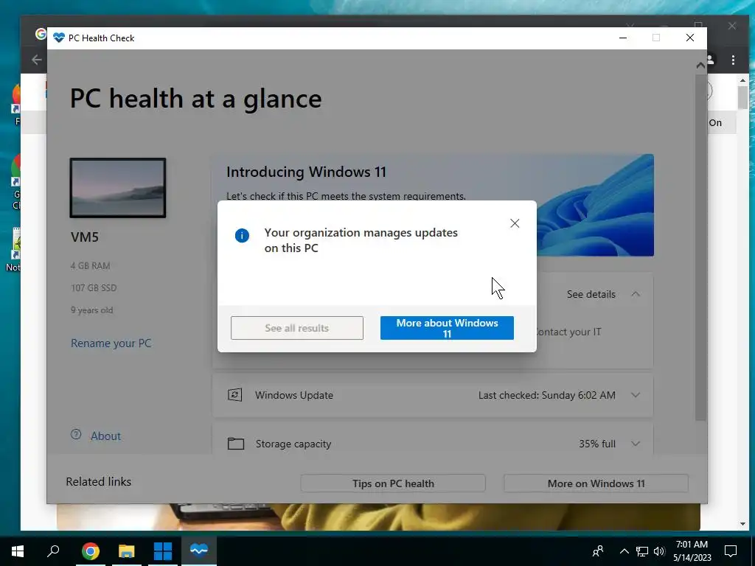Click the Windows Update sync icon

click(x=235, y=395)
